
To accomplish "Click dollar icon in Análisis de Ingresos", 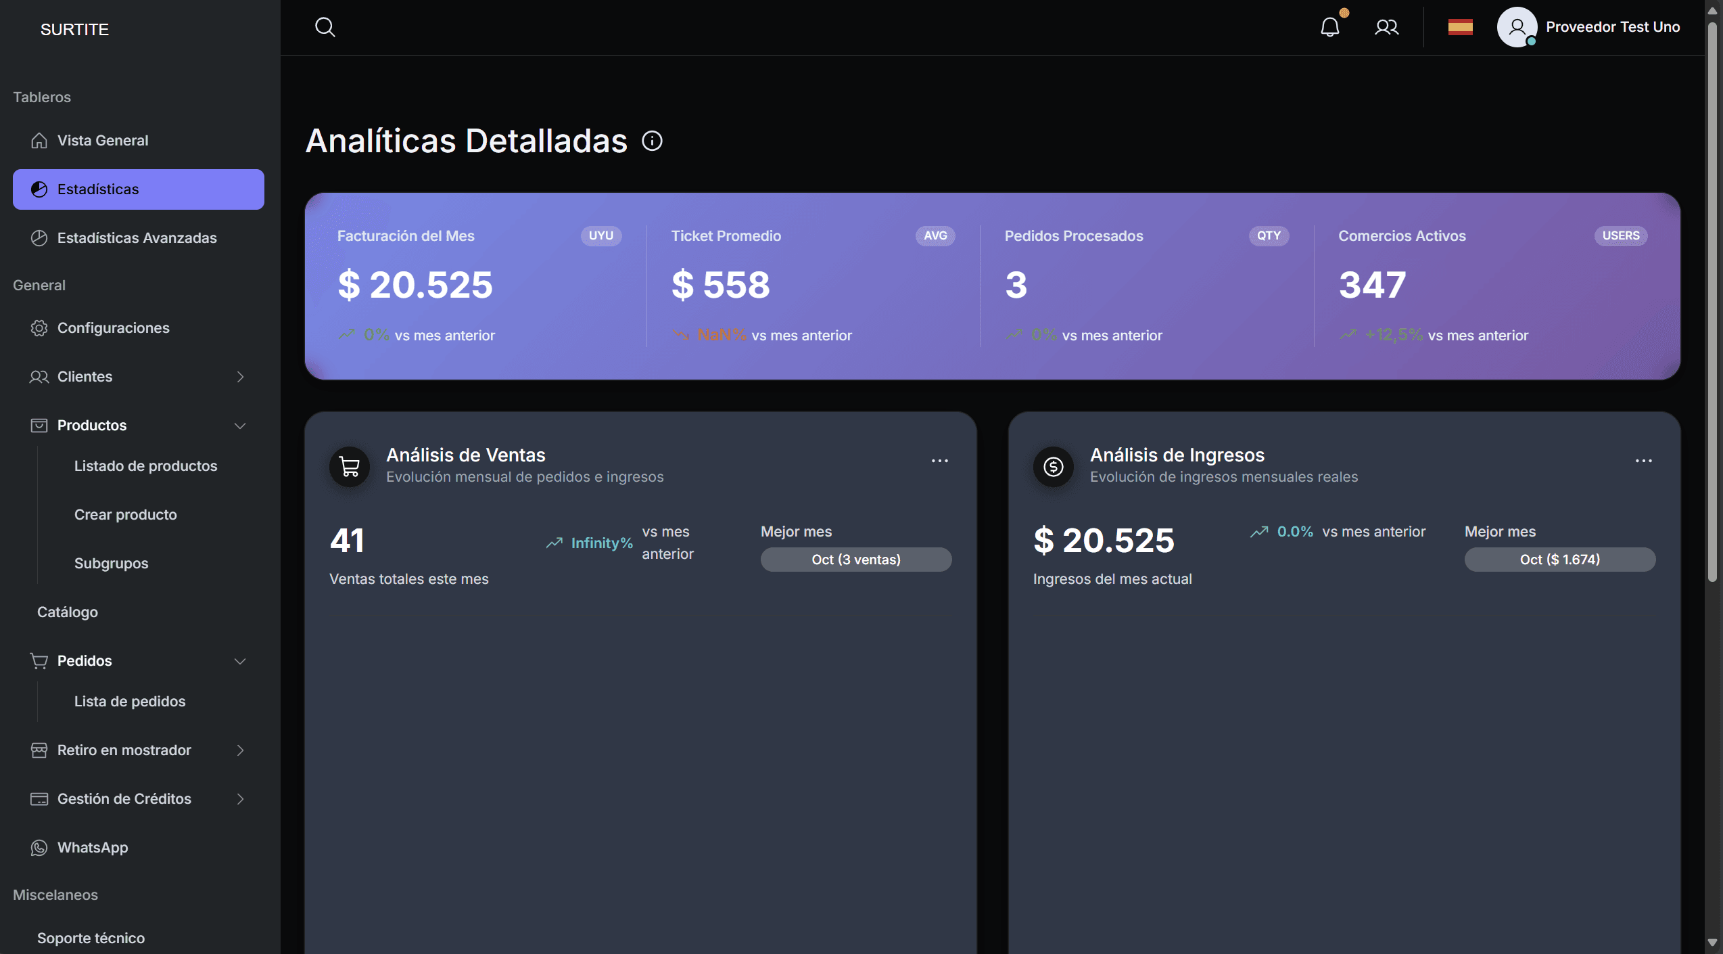I will [x=1053, y=466].
